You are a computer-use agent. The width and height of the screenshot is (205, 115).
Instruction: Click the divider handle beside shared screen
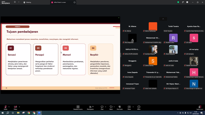(x=121, y=55)
